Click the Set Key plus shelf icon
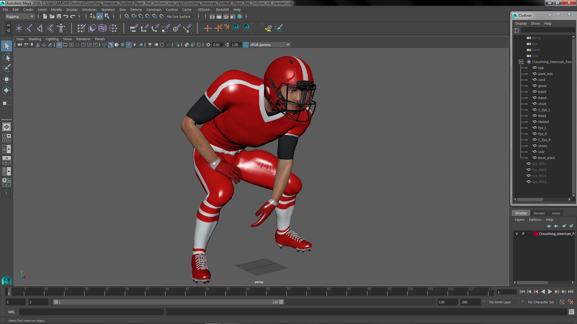Image resolution: width=577 pixels, height=324 pixels. point(207,28)
